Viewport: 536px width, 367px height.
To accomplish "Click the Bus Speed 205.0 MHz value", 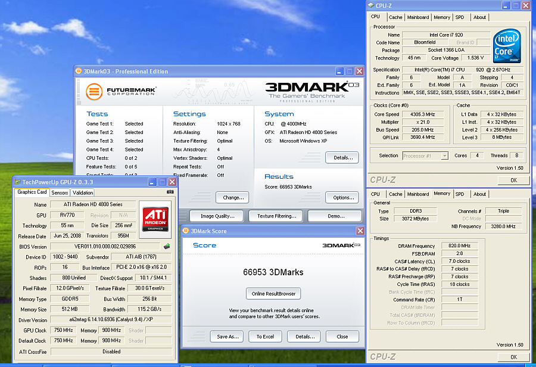I will [x=422, y=130].
